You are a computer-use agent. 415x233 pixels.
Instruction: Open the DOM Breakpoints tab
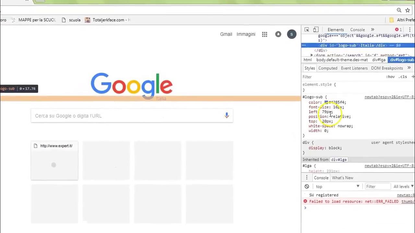click(387, 68)
